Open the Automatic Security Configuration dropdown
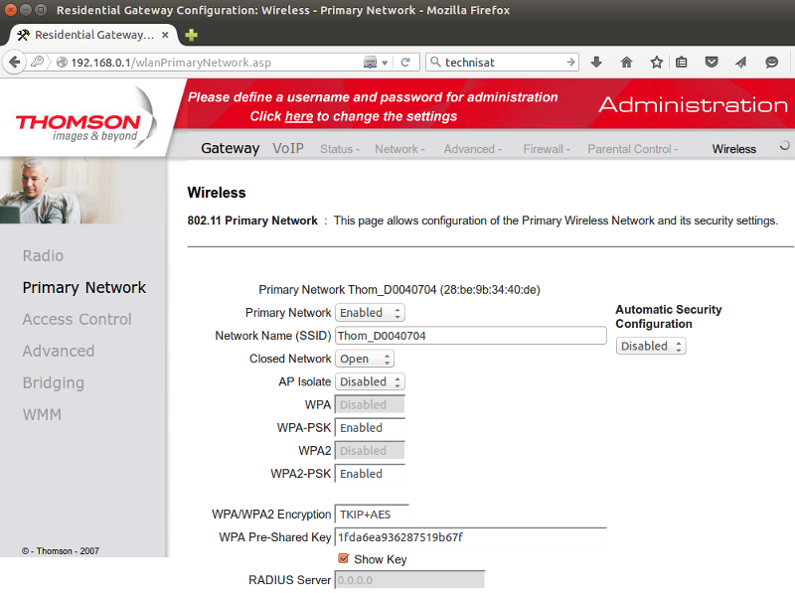The width and height of the screenshot is (795, 593). pos(651,346)
